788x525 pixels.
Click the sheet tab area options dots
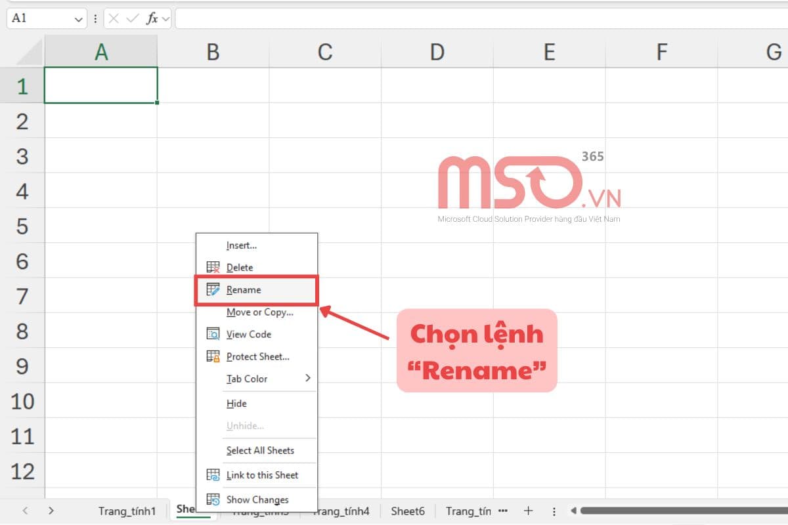[554, 511]
